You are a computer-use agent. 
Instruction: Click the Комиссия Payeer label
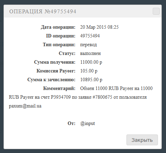point(56,71)
